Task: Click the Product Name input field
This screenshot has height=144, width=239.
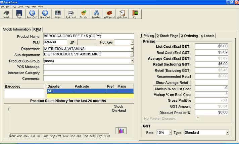Action: [88, 36]
